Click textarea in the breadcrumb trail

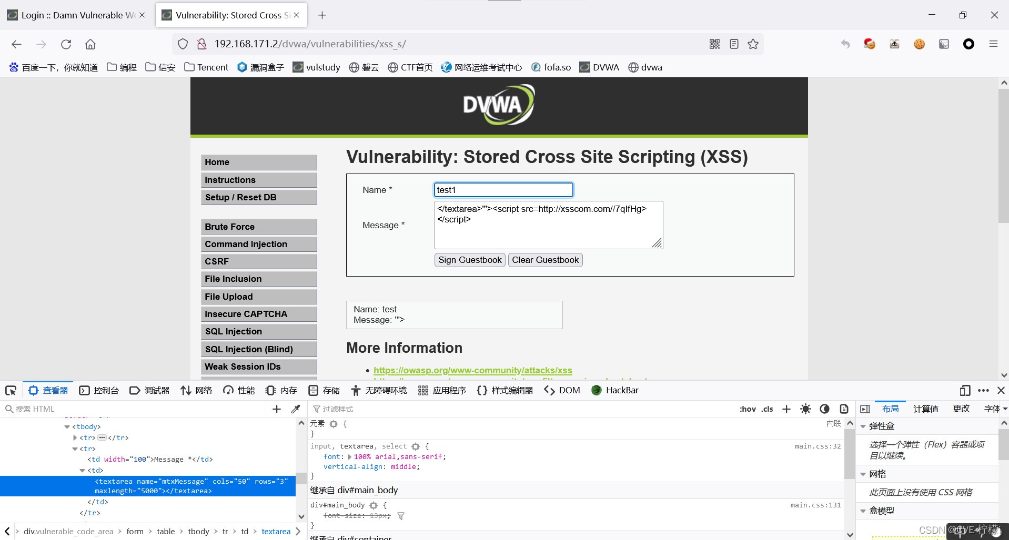tap(276, 532)
